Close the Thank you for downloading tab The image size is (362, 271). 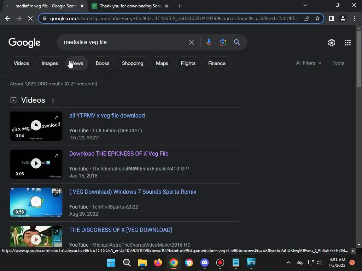tap(167, 6)
